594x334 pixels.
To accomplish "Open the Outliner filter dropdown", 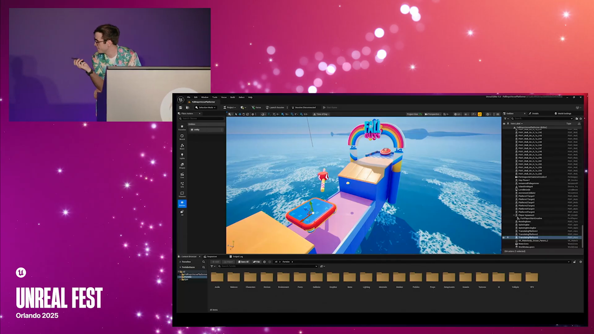I will [506, 119].
